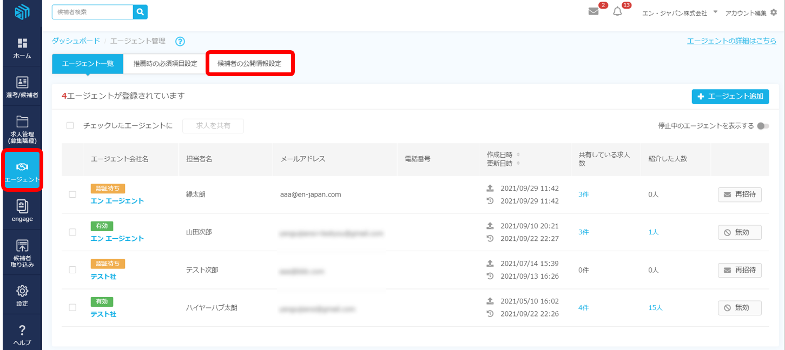Sort by 作成日時 column arrows
The width and height of the screenshot is (785, 350).
click(518, 154)
